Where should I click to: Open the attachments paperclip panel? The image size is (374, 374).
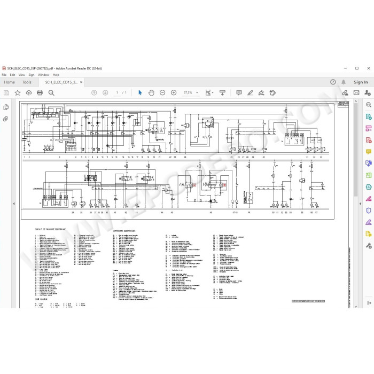6,119
